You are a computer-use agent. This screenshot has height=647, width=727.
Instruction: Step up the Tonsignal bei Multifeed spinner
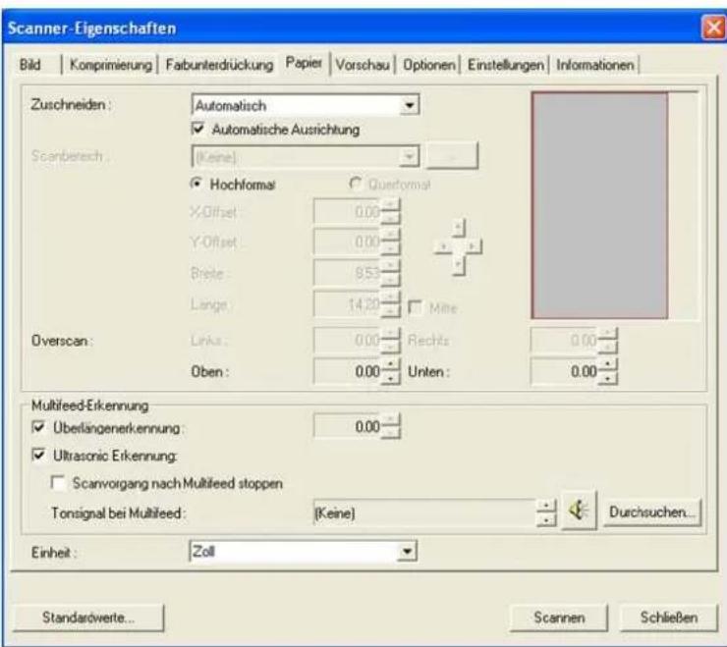tap(546, 506)
